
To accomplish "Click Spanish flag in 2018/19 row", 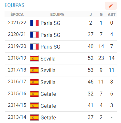I will 34,58.
